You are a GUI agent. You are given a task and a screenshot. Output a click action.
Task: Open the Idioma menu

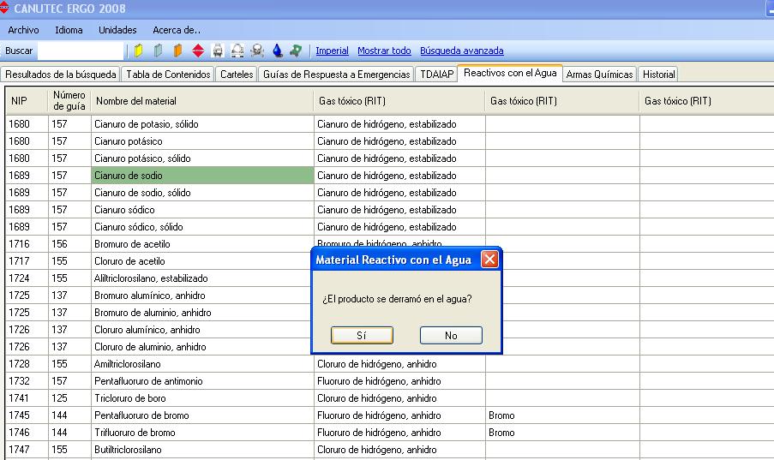point(69,30)
